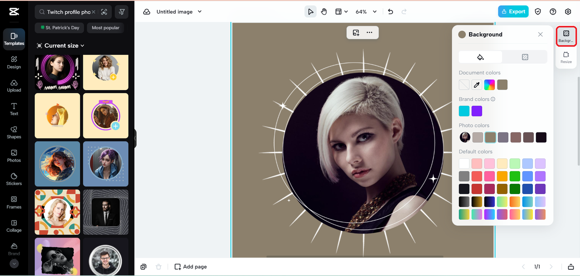
Task: Close the Background panel
Action: (540, 34)
